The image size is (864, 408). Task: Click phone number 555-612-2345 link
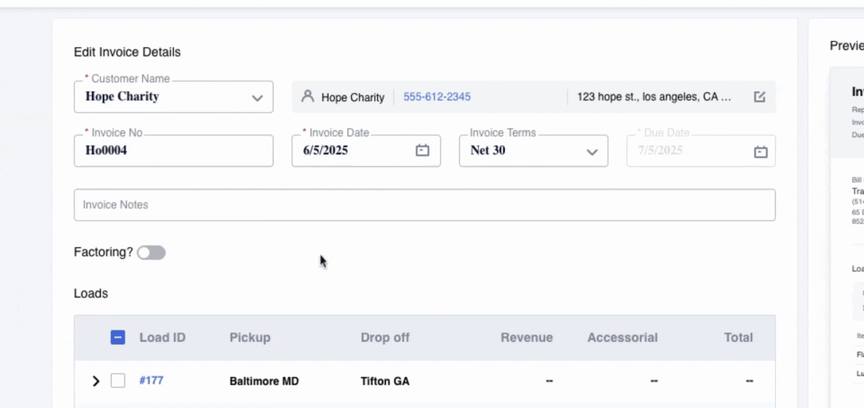click(437, 97)
